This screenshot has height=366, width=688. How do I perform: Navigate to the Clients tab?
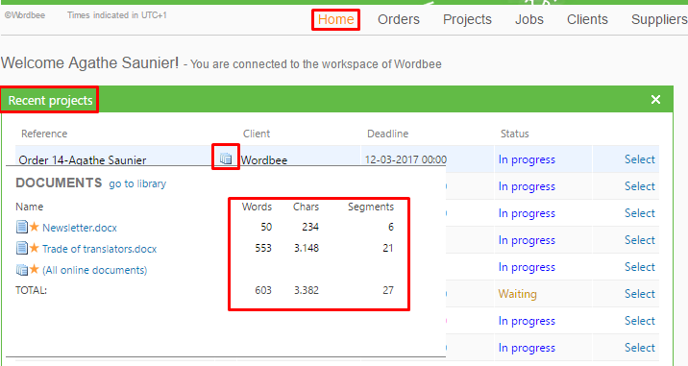click(x=587, y=19)
